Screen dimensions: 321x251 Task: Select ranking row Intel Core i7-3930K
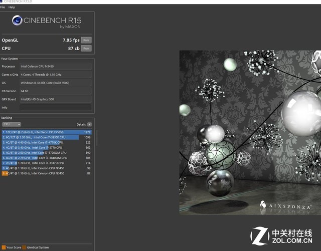[47, 137]
